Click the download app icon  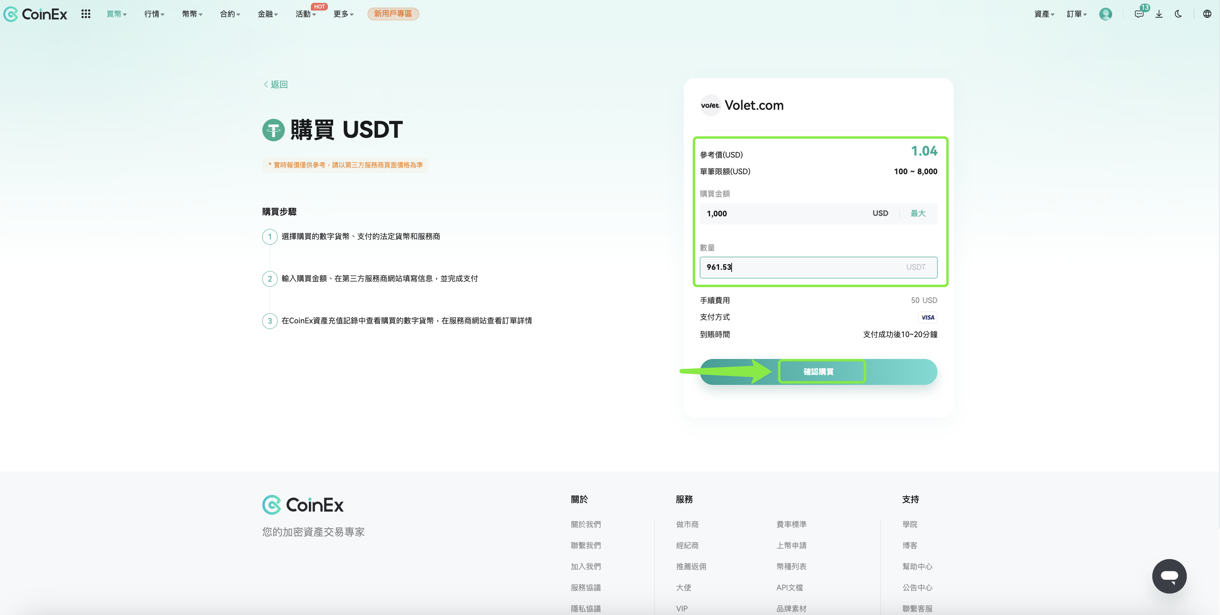point(1159,14)
